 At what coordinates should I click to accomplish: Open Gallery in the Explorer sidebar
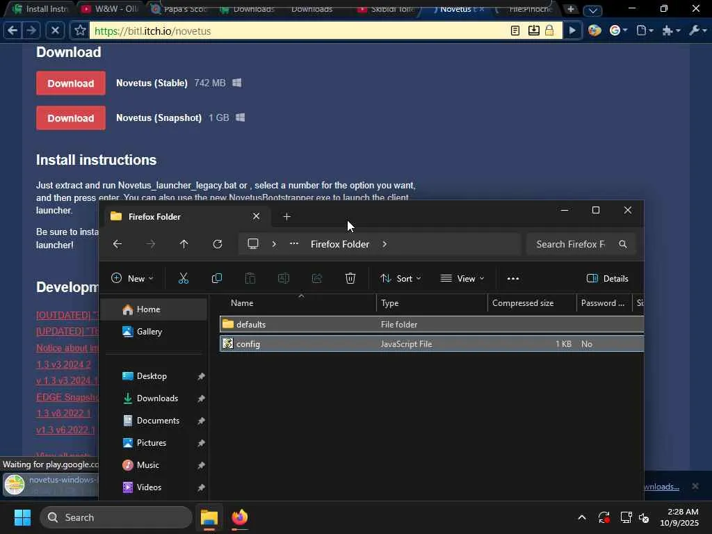[x=154, y=332]
